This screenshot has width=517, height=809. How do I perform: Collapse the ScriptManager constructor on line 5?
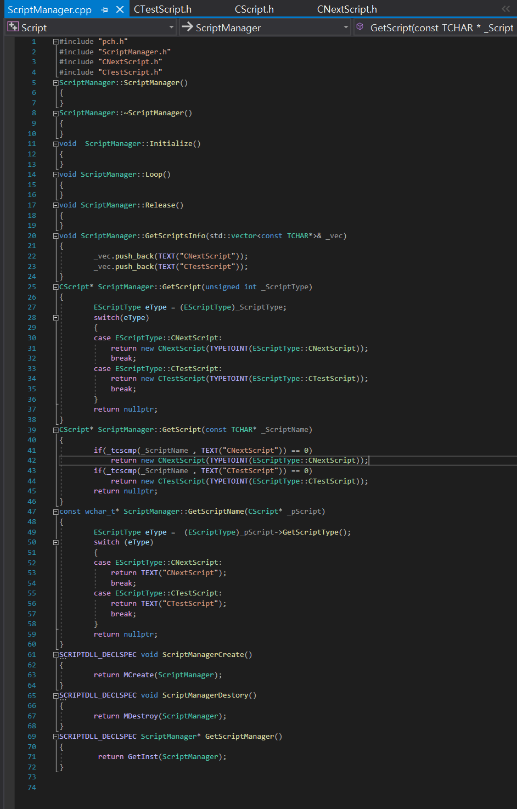click(x=55, y=83)
